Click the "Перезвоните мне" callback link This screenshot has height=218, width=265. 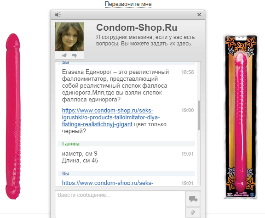coord(128,4)
